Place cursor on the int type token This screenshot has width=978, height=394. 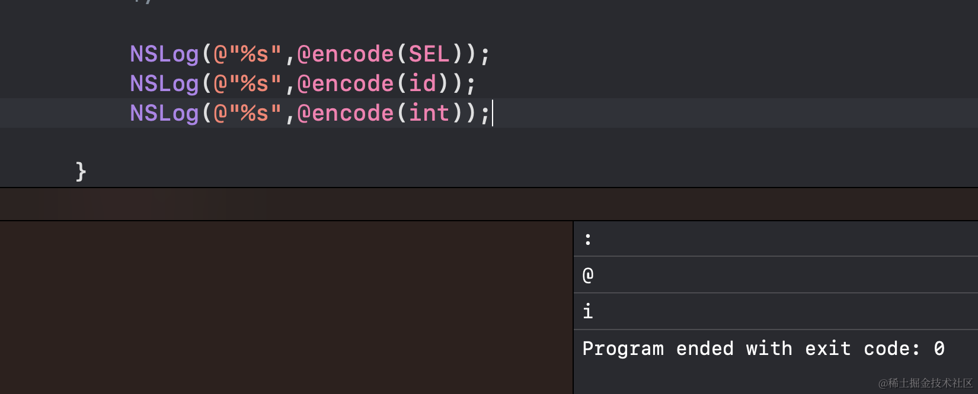pos(429,114)
